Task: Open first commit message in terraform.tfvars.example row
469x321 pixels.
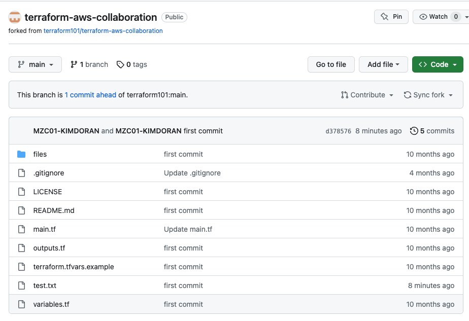Action: tap(183, 267)
